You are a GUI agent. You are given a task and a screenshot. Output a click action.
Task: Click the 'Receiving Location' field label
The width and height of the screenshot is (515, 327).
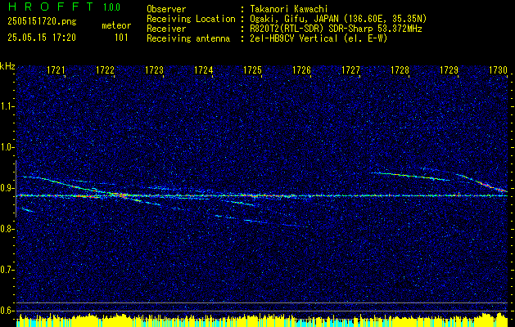click(x=191, y=19)
